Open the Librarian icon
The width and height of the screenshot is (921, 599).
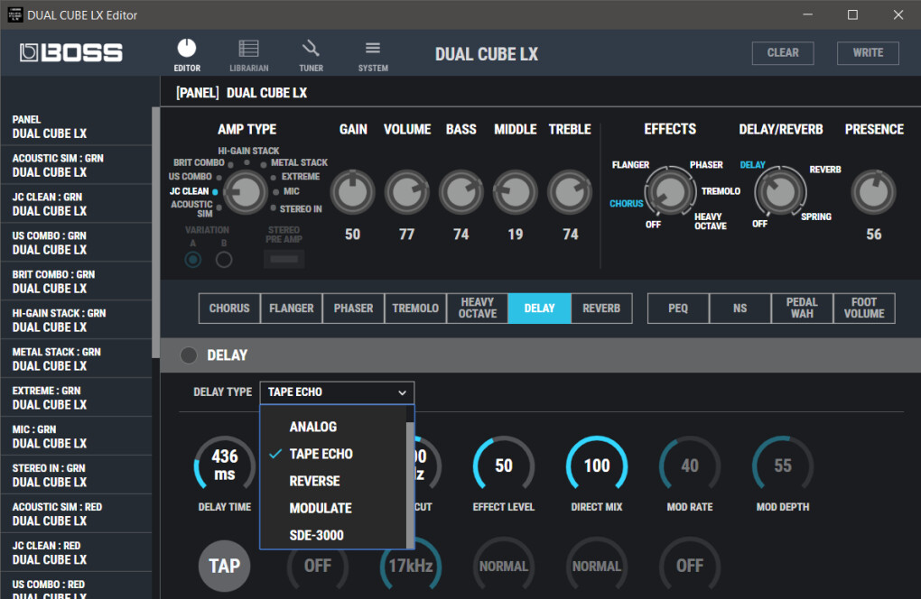tap(248, 55)
